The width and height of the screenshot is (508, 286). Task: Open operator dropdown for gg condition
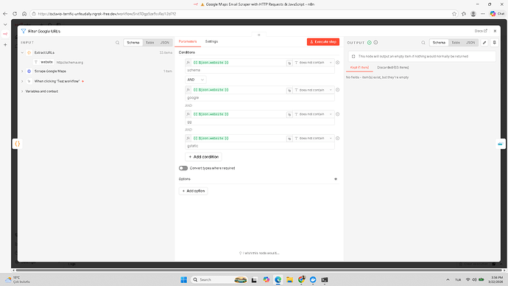(314, 114)
